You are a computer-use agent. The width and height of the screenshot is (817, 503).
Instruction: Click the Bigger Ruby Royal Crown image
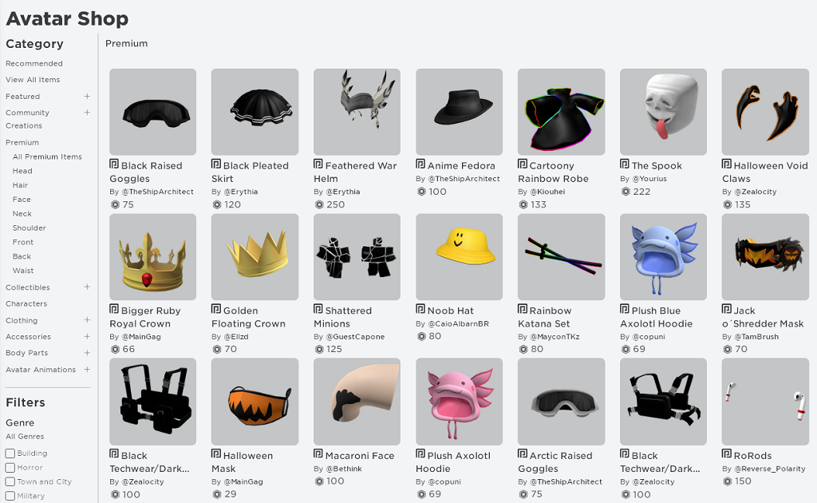click(152, 256)
